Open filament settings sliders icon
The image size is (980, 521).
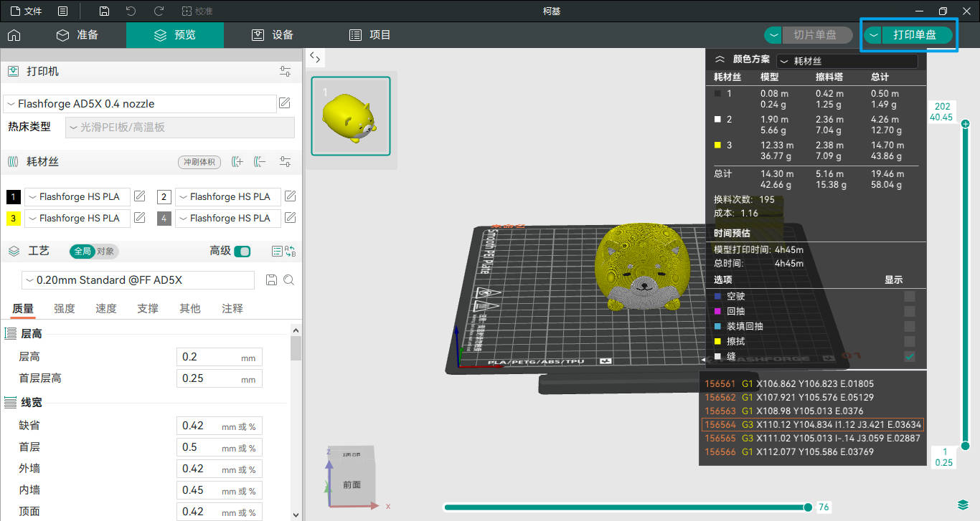[286, 162]
